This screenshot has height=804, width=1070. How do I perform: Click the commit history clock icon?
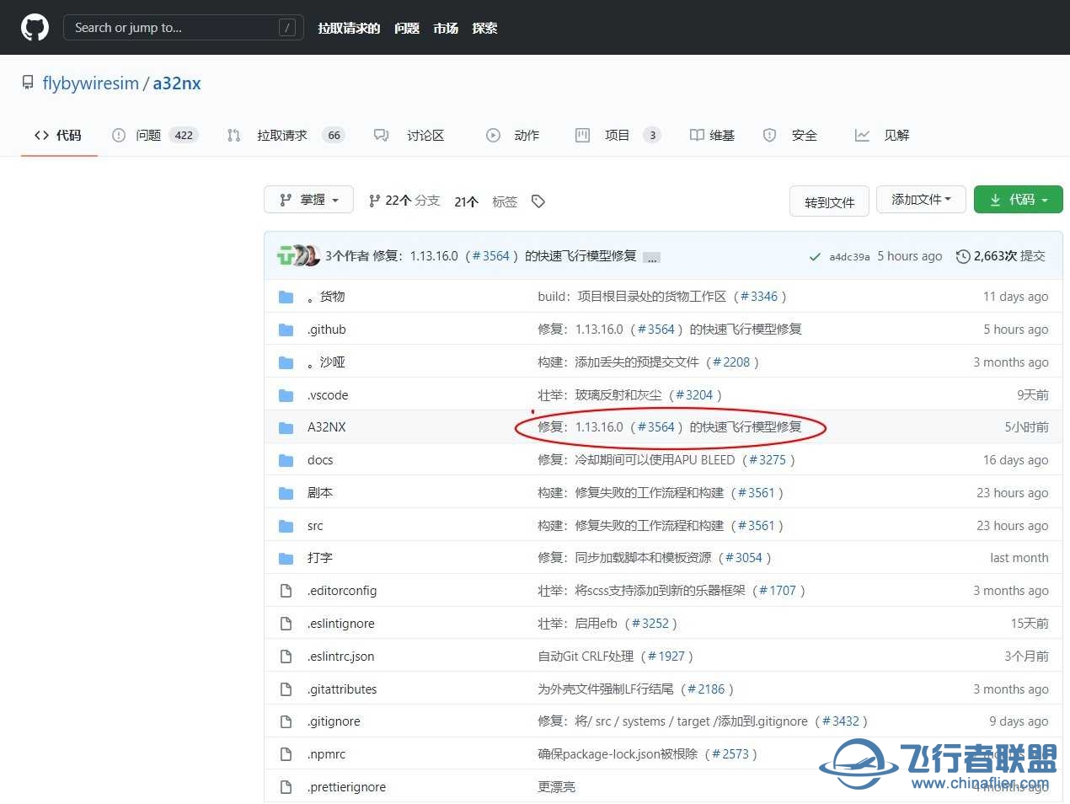tap(963, 256)
